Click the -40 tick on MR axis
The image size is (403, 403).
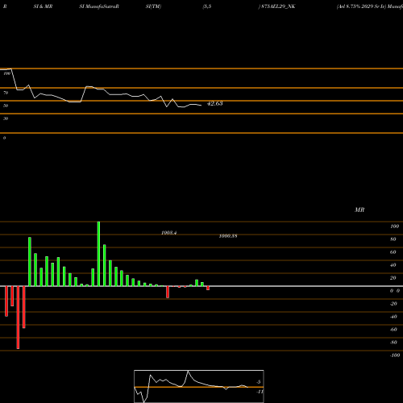(393, 317)
